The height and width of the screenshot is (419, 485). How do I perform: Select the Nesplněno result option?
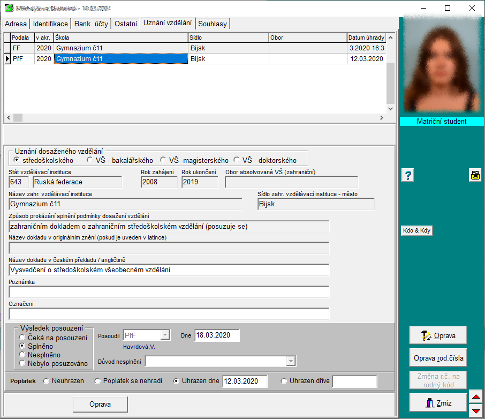[22, 355]
